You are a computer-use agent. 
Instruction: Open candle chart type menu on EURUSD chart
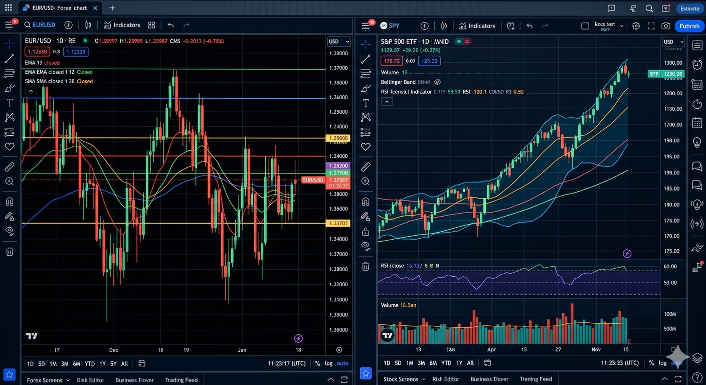click(88, 25)
